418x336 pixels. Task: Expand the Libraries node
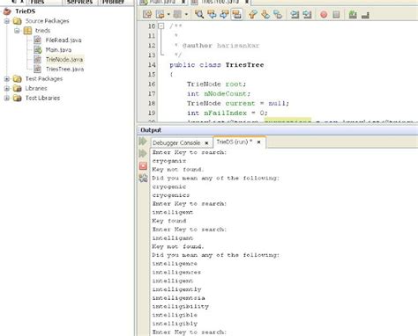click(x=7, y=88)
